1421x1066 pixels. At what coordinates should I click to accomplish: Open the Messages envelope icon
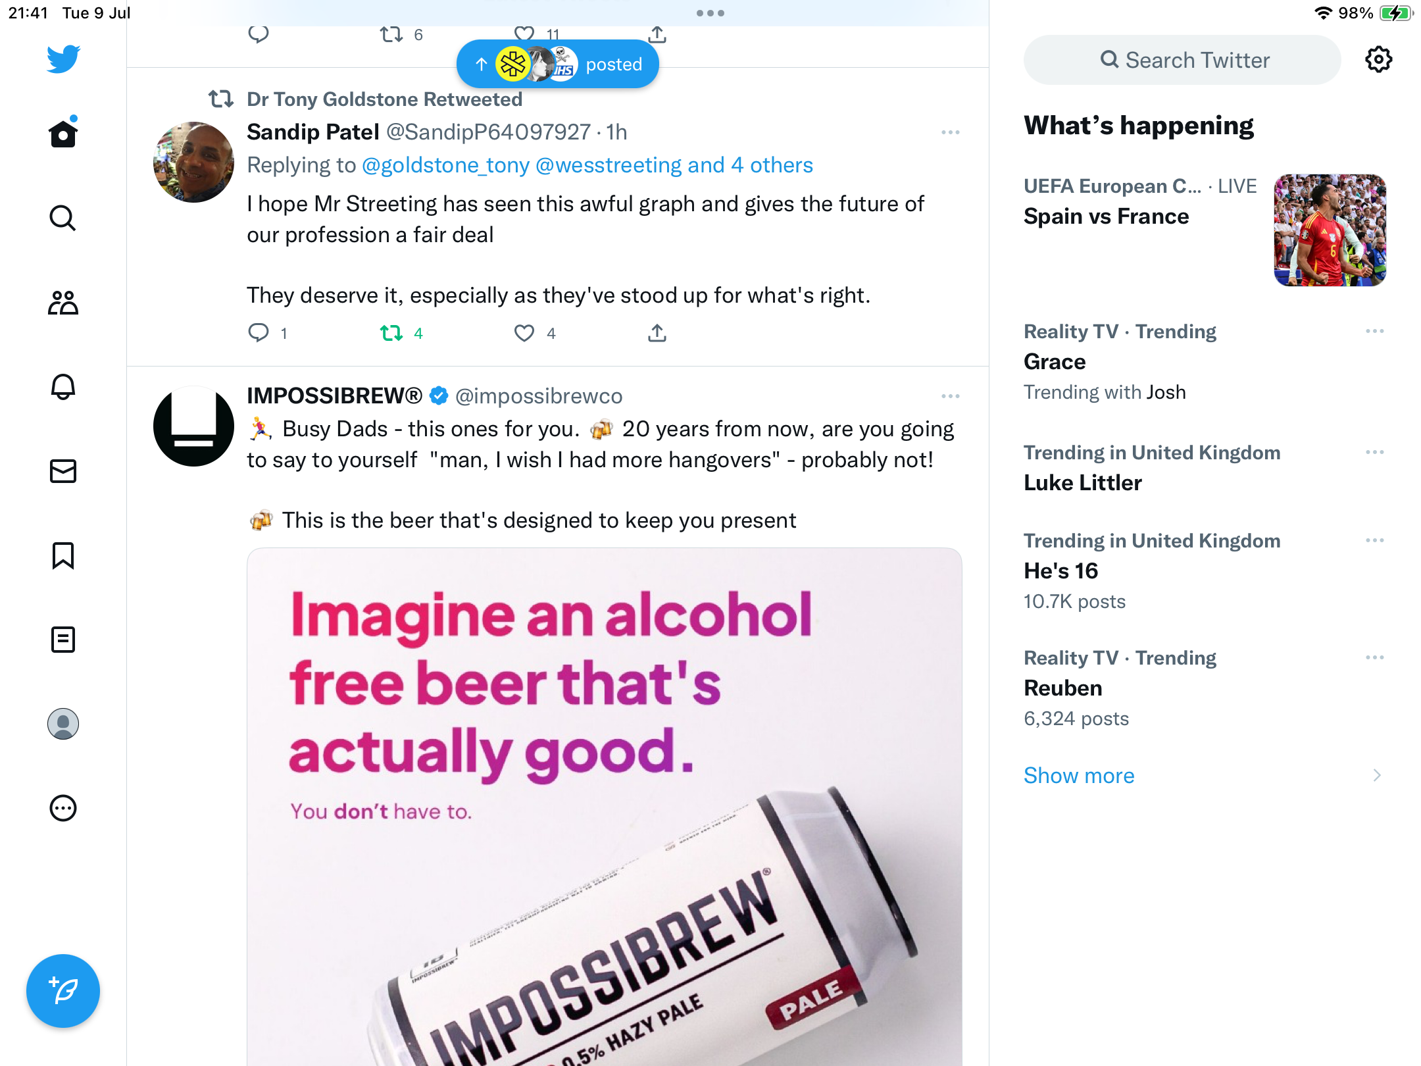pos(63,471)
